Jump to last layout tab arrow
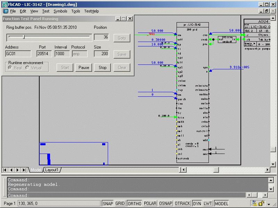This screenshot has height=208, width=278. click(24, 170)
